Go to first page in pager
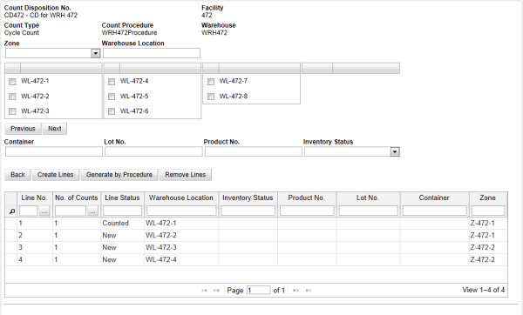Screen dimensions: 523x315 tap(204, 291)
